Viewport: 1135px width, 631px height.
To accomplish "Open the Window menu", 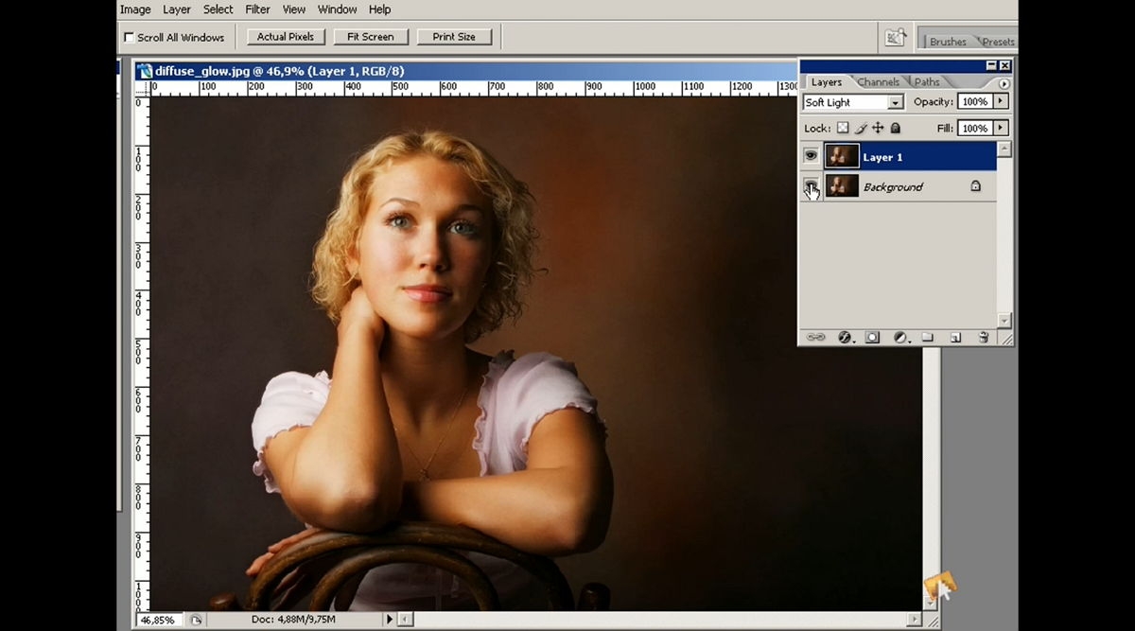I will (x=337, y=9).
